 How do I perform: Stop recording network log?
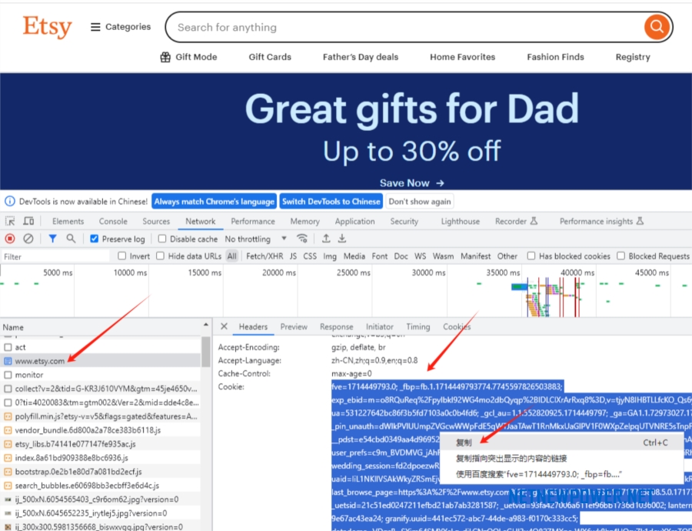[x=10, y=239]
